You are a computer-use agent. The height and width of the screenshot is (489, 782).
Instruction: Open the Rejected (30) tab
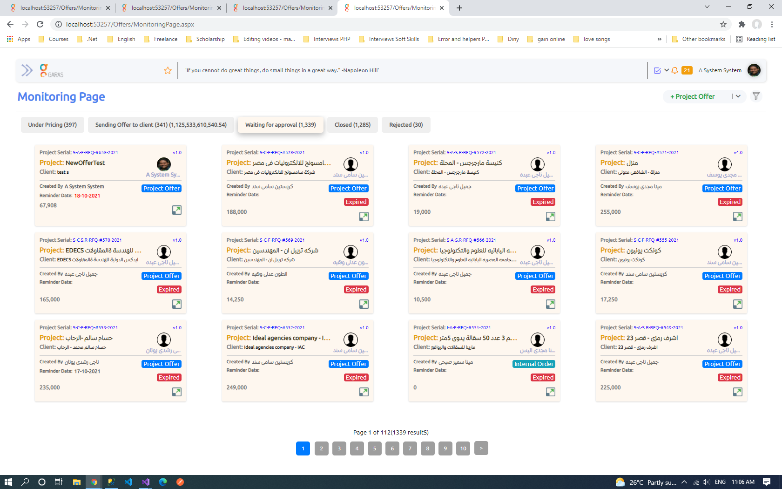click(x=406, y=125)
